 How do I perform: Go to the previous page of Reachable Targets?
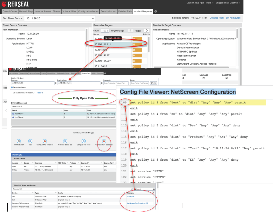(130, 31)
